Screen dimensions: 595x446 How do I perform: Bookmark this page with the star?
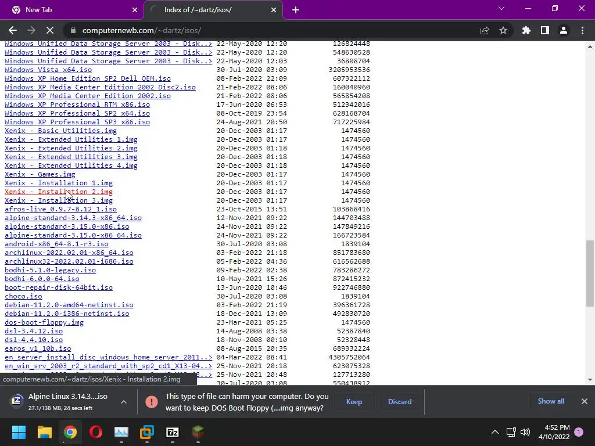point(503,30)
